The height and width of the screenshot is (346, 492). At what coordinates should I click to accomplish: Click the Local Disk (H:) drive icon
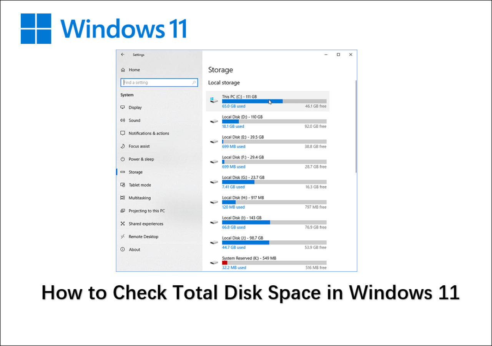(214, 202)
